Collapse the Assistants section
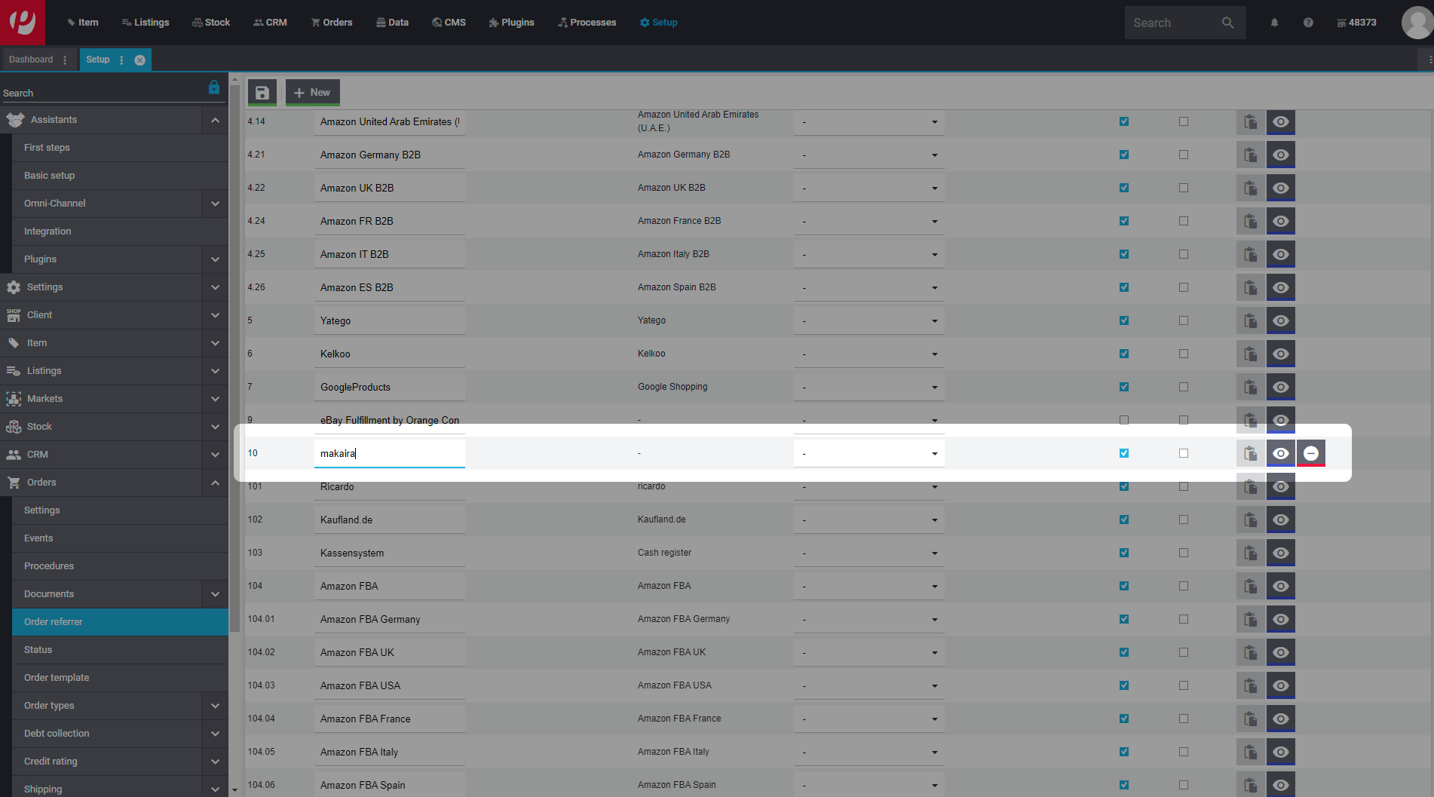The height and width of the screenshot is (797, 1434). coord(215,120)
